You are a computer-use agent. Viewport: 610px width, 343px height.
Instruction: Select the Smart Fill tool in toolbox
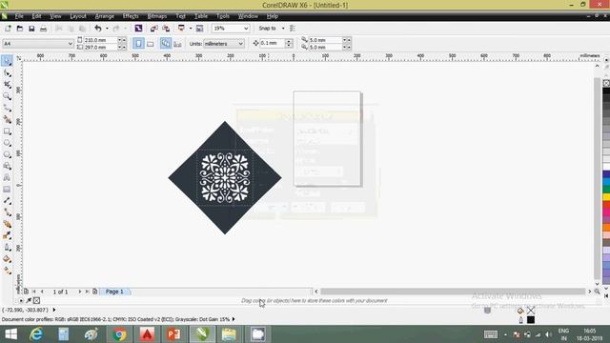(x=7, y=119)
